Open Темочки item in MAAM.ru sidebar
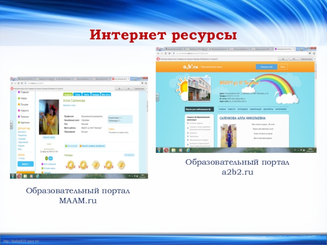 pyautogui.click(x=23, y=117)
